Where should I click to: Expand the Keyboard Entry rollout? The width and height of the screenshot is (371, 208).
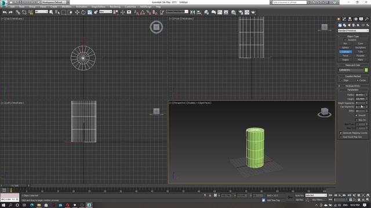pos(353,86)
